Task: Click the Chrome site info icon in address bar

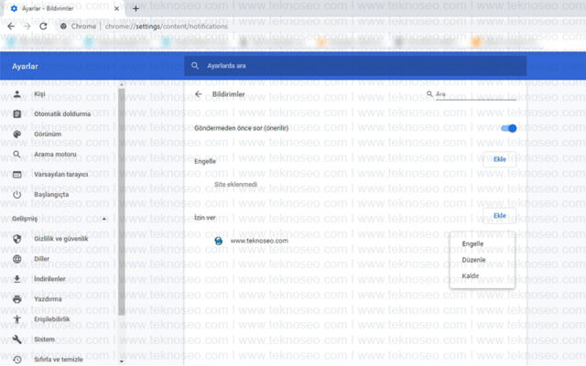Action: [x=63, y=27]
